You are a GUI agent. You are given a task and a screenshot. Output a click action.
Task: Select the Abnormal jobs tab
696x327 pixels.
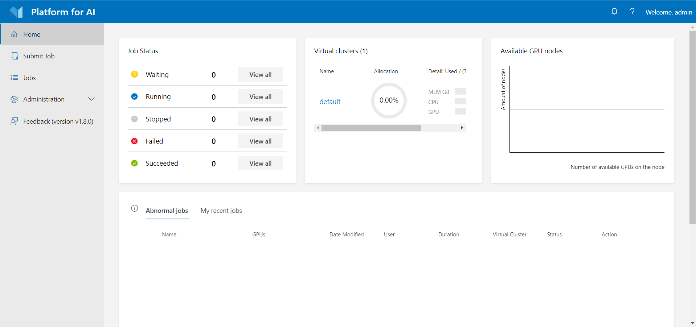[x=167, y=210]
